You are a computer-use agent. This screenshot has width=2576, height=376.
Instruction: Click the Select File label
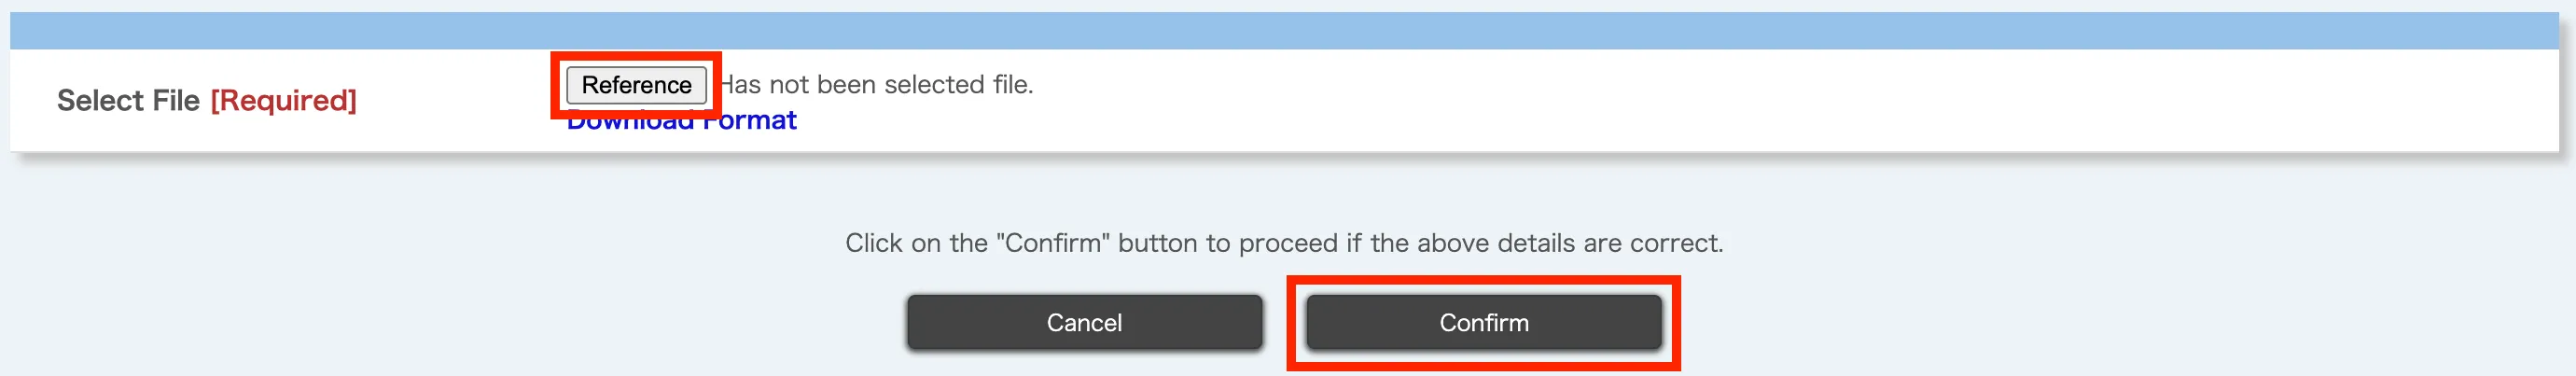[128, 100]
